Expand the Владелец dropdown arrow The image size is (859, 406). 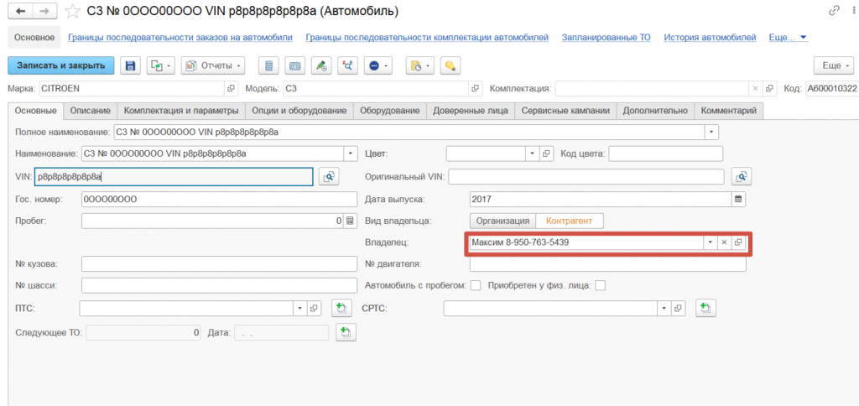coord(710,242)
